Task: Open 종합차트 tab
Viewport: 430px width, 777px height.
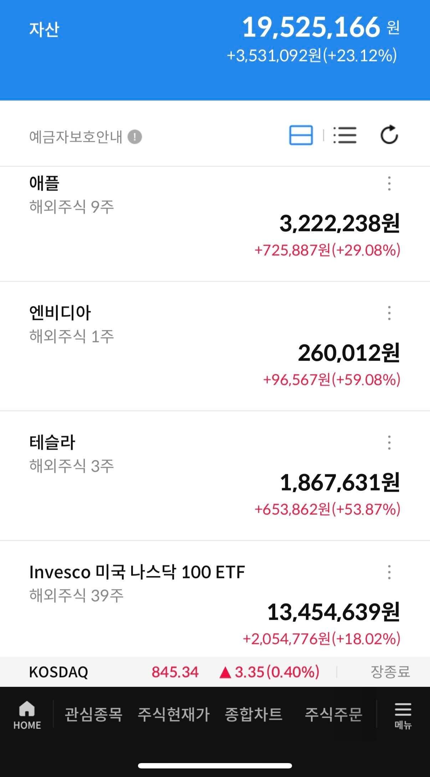Action: 254,715
